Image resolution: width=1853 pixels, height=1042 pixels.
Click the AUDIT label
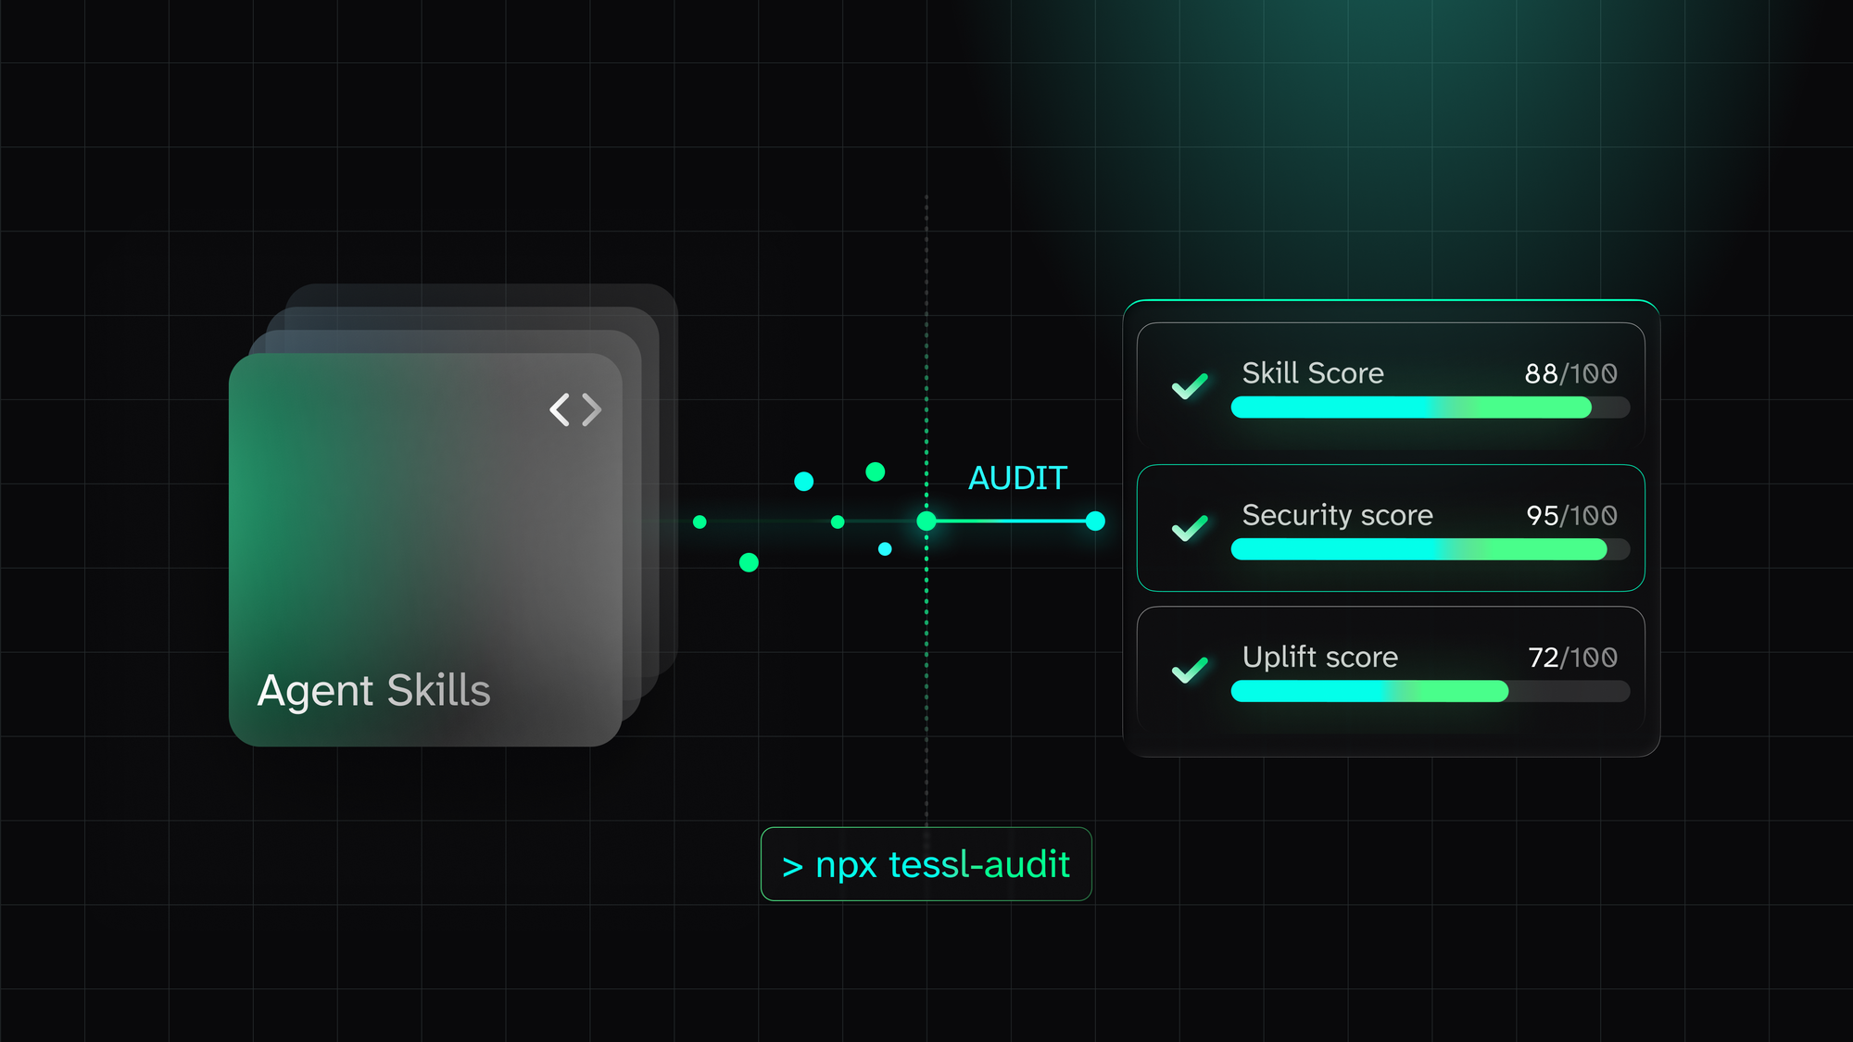1017,478
